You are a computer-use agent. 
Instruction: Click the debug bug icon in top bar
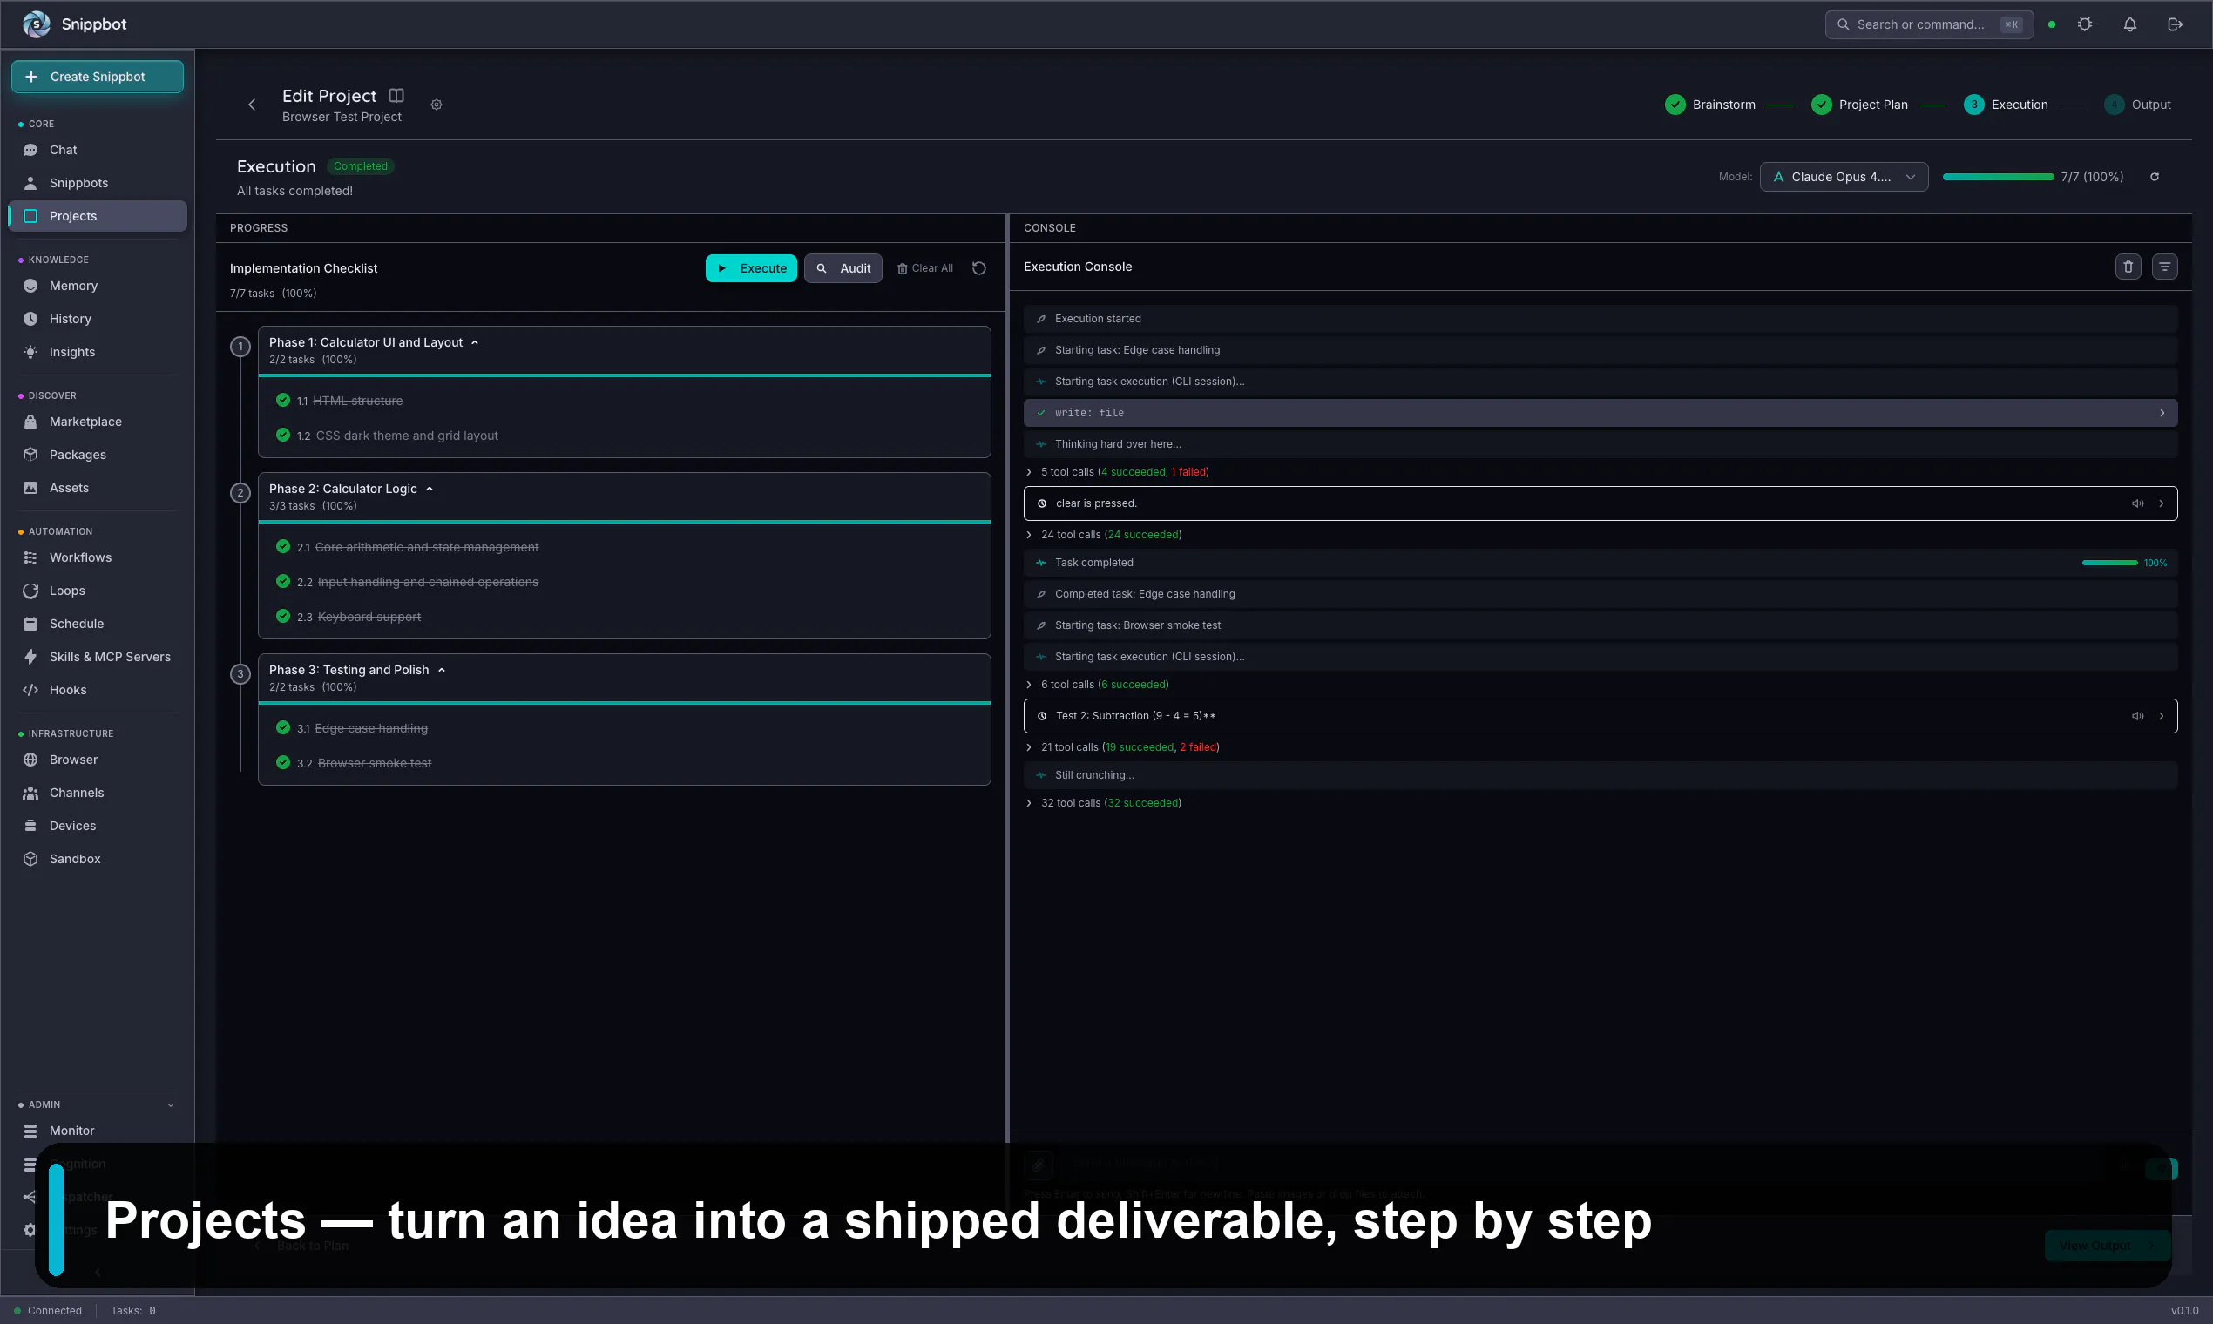click(2085, 24)
